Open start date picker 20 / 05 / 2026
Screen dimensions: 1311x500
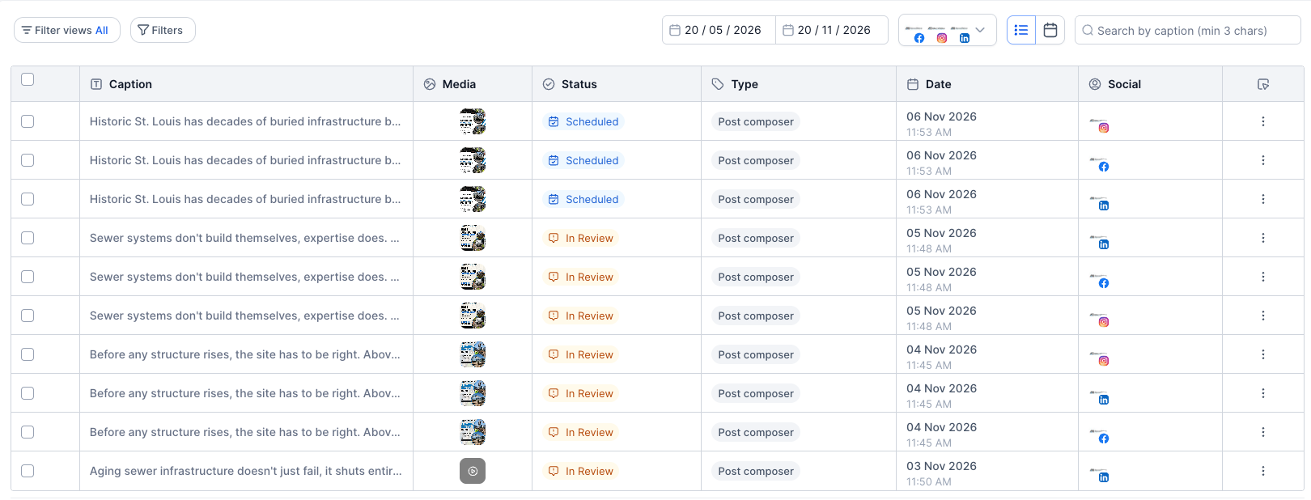[x=719, y=30]
